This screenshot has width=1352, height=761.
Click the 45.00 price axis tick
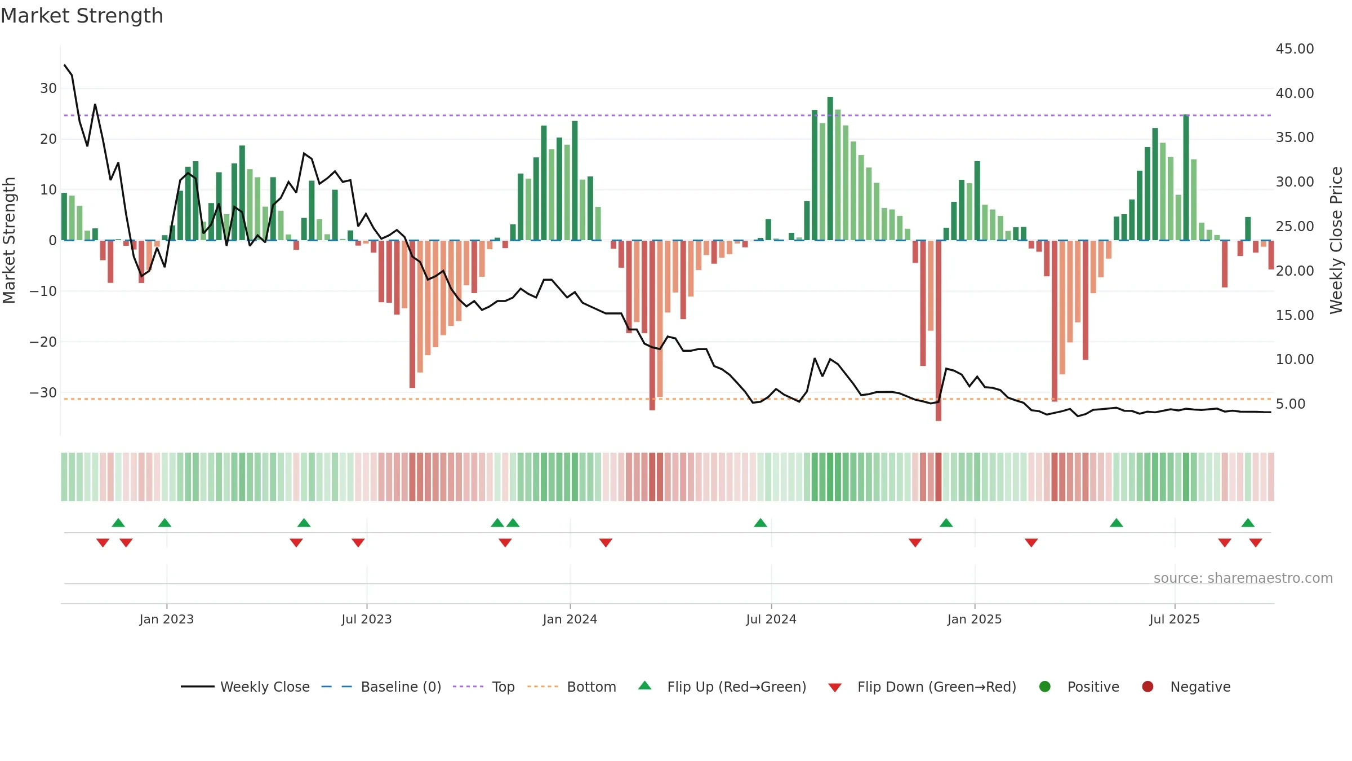click(x=1295, y=49)
